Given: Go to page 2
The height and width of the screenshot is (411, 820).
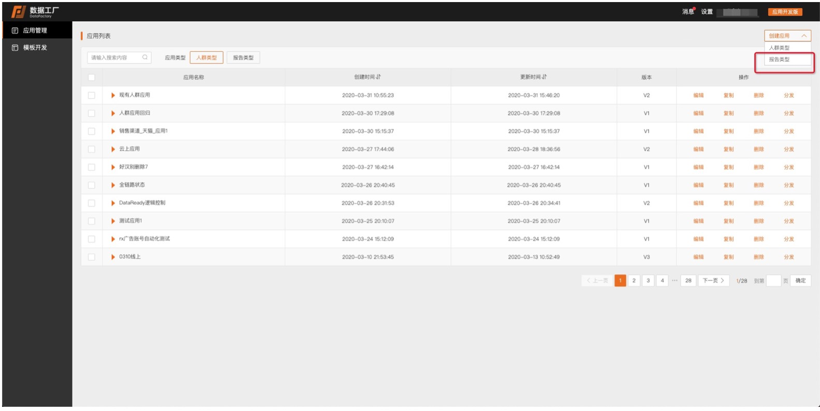Looking at the screenshot, I should coord(634,281).
